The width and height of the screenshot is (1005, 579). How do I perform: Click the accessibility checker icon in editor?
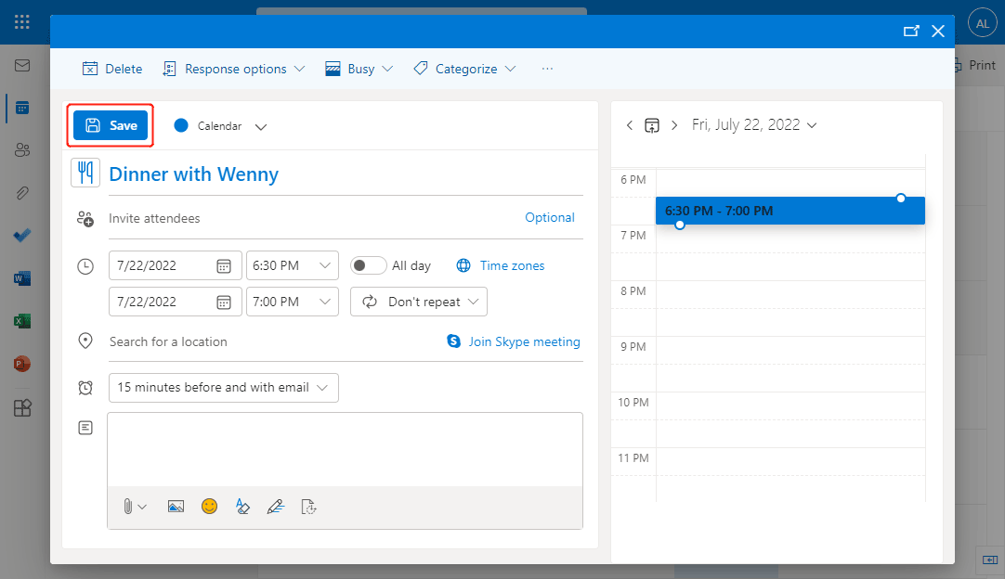coord(309,507)
